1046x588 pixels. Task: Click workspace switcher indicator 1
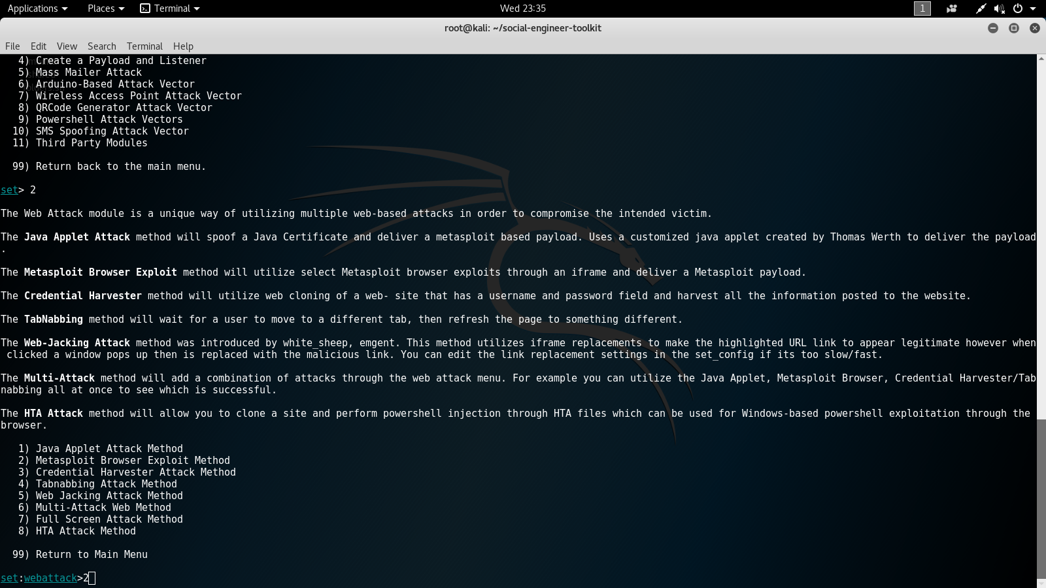click(922, 8)
